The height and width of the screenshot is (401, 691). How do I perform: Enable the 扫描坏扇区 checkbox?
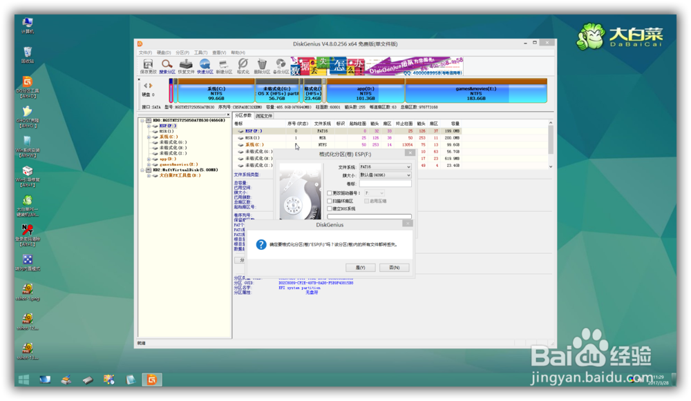click(x=329, y=201)
